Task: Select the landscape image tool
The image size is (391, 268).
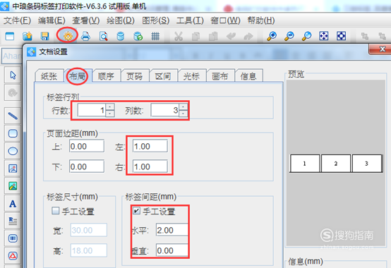Action: [13, 186]
